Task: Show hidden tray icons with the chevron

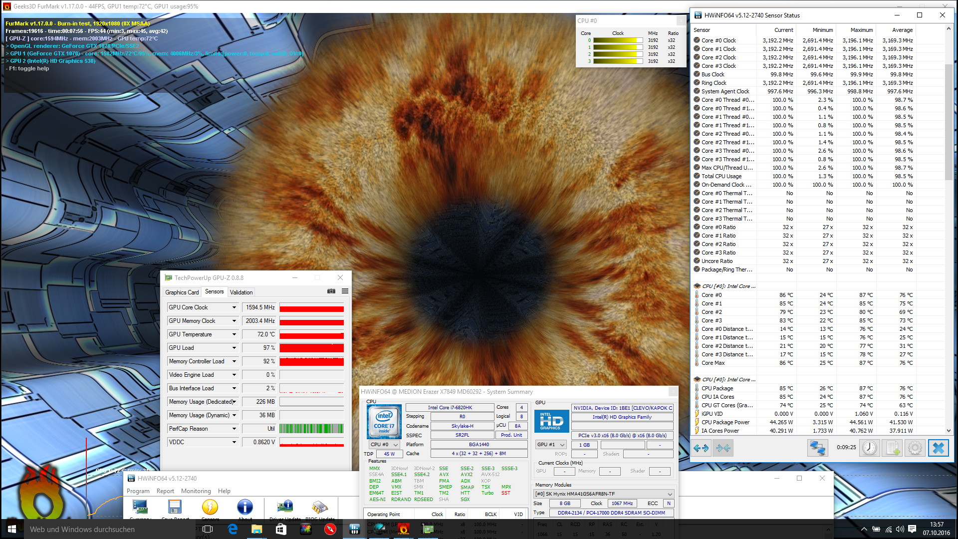Action: [864, 529]
